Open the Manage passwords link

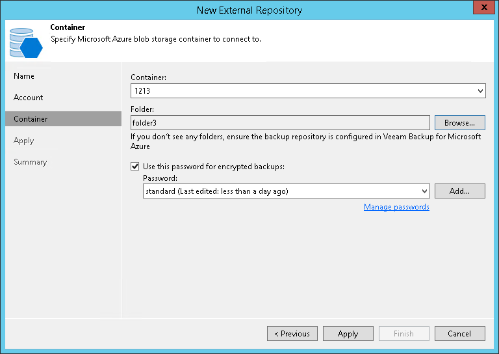tap(396, 207)
